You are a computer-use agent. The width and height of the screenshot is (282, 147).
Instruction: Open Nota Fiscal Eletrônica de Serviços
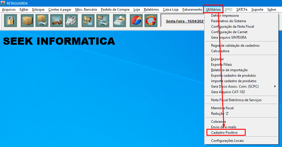[x=241, y=100]
